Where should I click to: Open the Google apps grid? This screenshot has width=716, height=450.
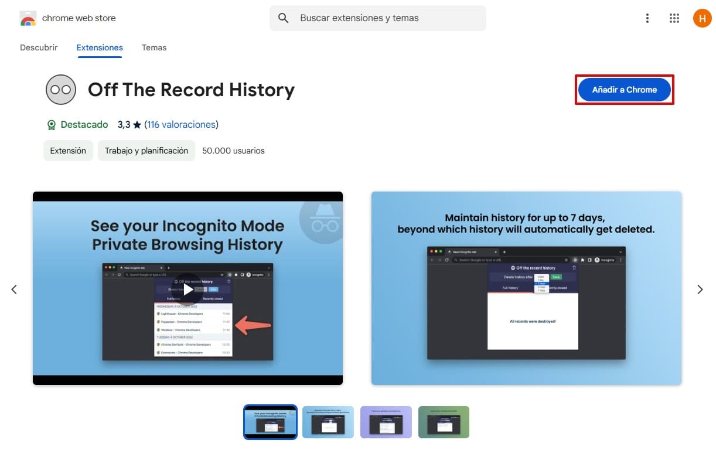[674, 18]
